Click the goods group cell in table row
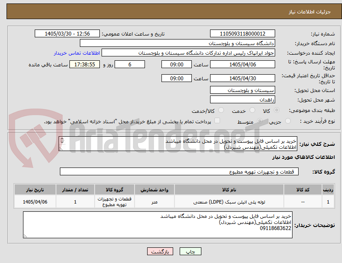The height and width of the screenshot is (263, 342). pos(115,202)
